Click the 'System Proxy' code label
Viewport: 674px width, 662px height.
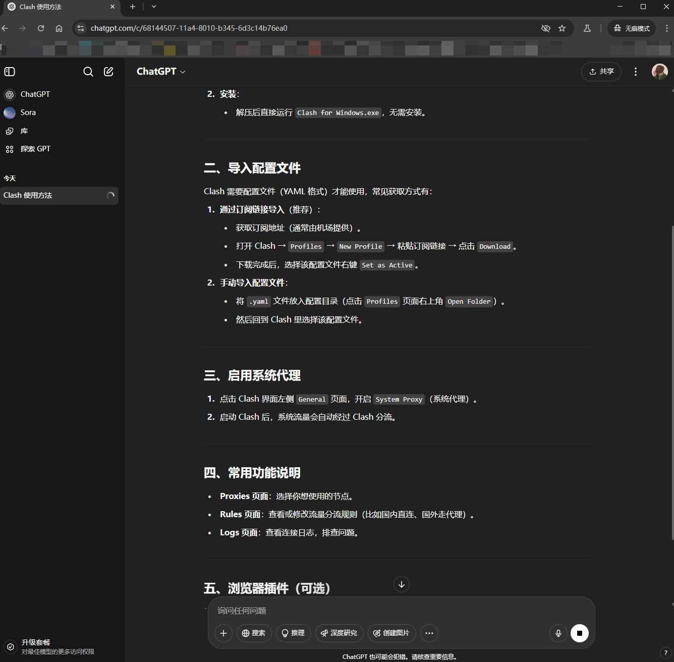(x=399, y=400)
